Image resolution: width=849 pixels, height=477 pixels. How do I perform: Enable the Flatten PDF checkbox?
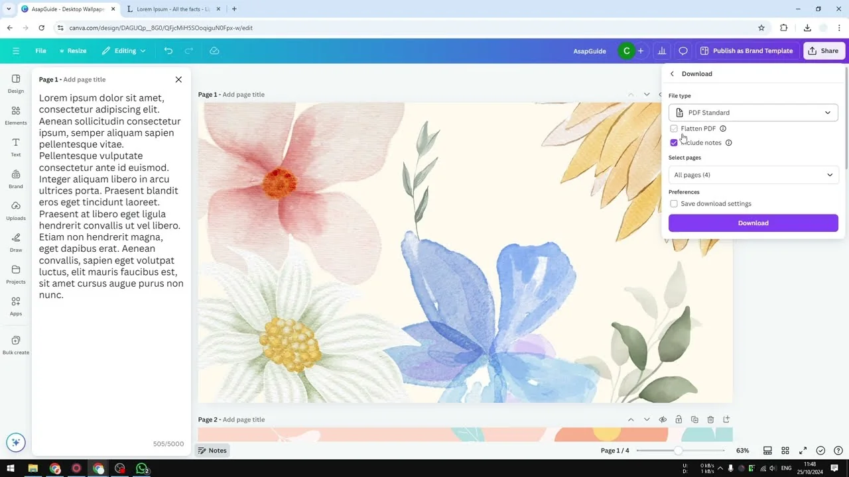coord(674,129)
